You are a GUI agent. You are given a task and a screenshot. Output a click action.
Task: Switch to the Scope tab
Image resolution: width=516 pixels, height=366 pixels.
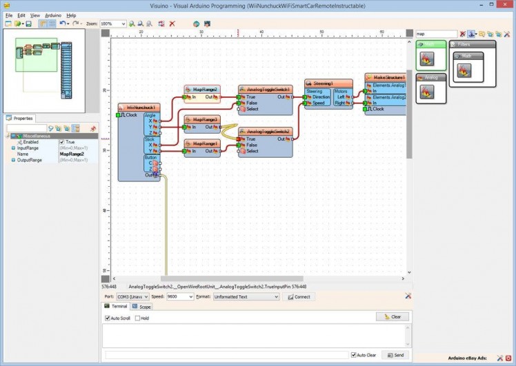pyautogui.click(x=141, y=306)
